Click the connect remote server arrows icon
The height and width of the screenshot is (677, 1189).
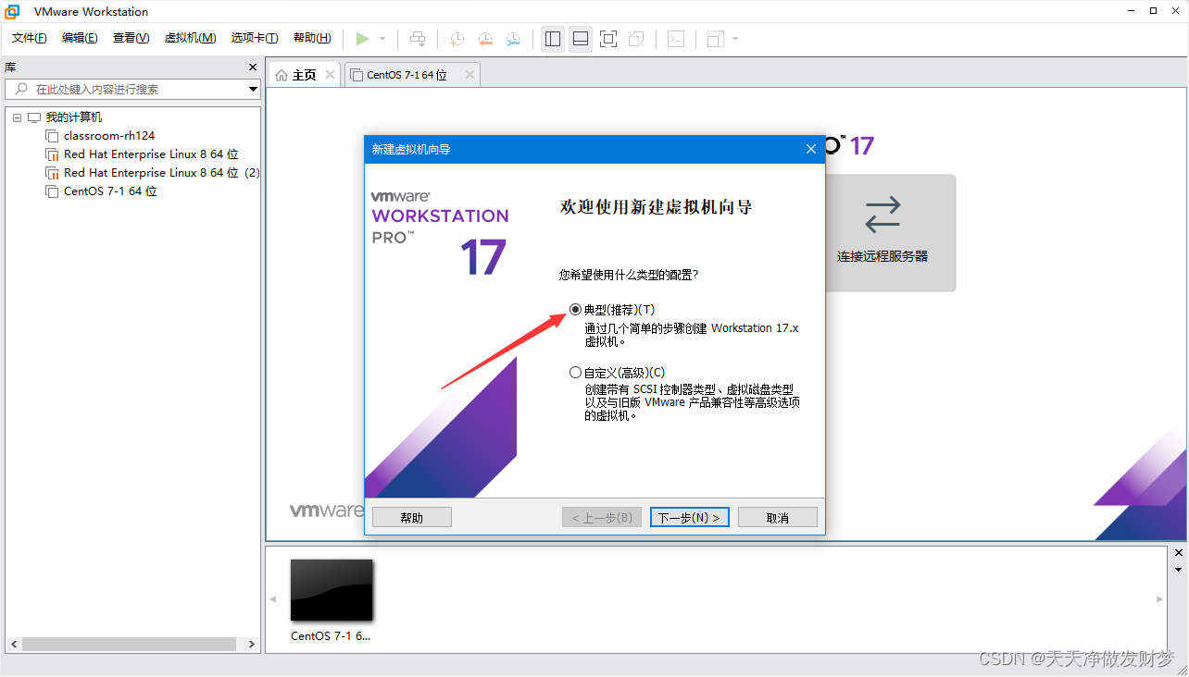click(x=882, y=214)
